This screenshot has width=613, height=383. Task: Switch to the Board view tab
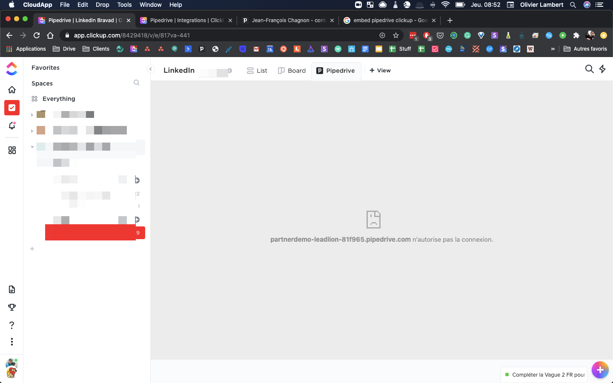pos(292,71)
